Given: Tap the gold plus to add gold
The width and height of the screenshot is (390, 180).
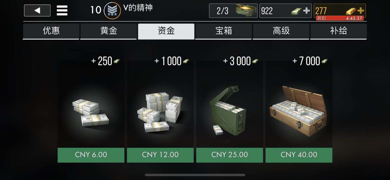Looking at the screenshot, I should click(x=361, y=11).
